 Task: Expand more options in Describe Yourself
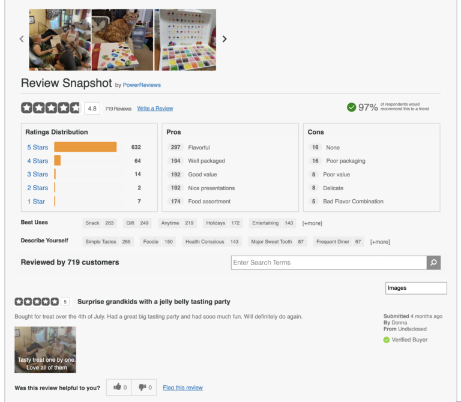(x=379, y=242)
